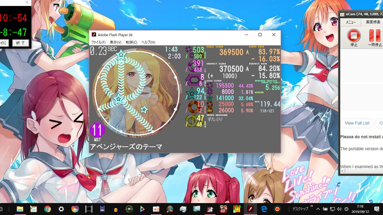Click the small star note at lower right of the chart
Screen dimensions: 383x215
coord(144,109)
